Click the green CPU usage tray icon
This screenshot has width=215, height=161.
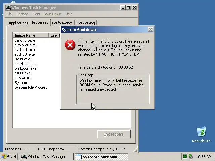click(x=185, y=156)
